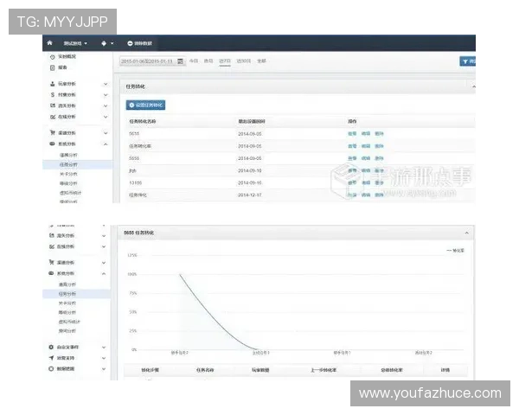
Task: Expand the chevron beside the gear-icon menu item
Action: pos(104,348)
